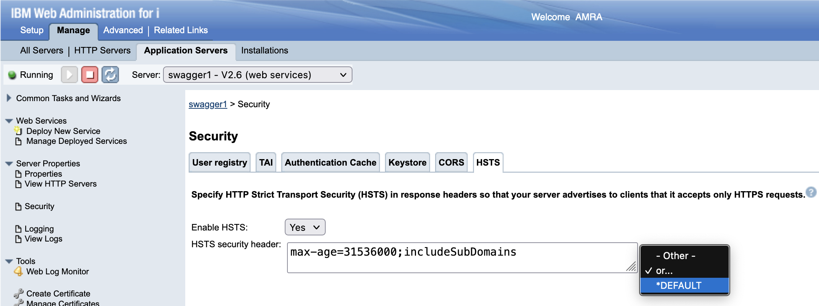
Task: Click the IBM Web Administration for i title
Action: [85, 13]
